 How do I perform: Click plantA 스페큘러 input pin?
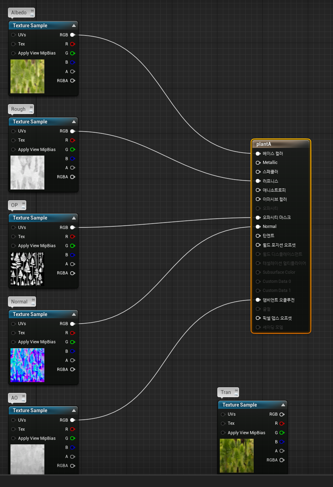pyautogui.click(x=258, y=172)
